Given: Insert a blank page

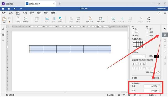Looking at the screenshot, I should tap(18, 20).
